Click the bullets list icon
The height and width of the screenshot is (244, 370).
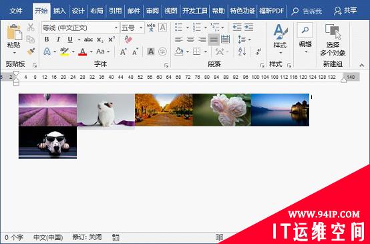[x=178, y=27]
